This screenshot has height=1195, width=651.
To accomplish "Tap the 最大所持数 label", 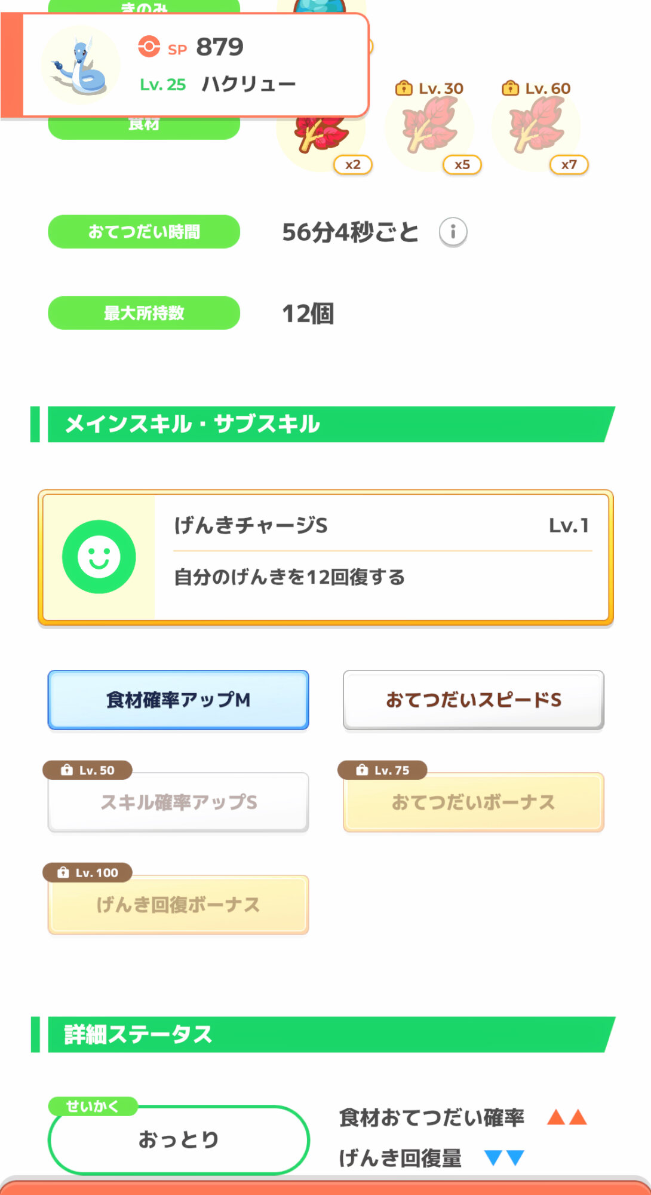I will point(144,313).
